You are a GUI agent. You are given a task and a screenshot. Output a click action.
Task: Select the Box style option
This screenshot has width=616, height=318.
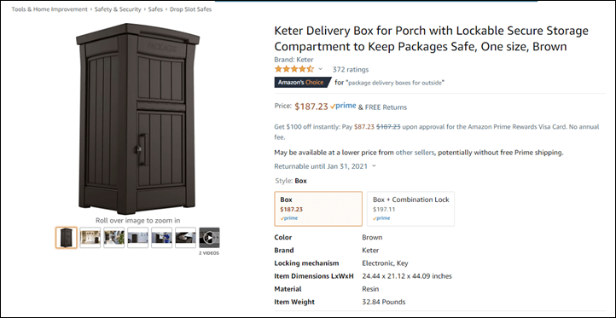tap(318, 209)
